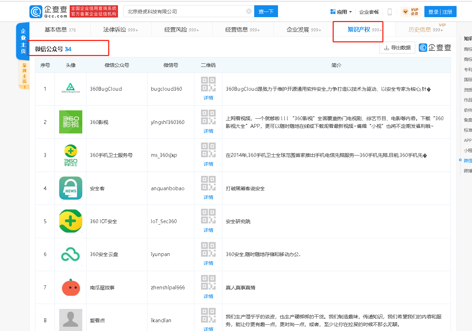
Task: Switch to 法律诉讼 tab
Action: click(x=121, y=29)
